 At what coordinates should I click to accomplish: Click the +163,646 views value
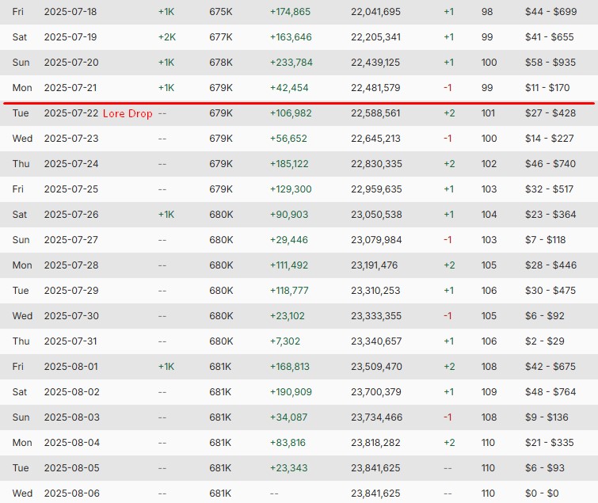pos(291,37)
